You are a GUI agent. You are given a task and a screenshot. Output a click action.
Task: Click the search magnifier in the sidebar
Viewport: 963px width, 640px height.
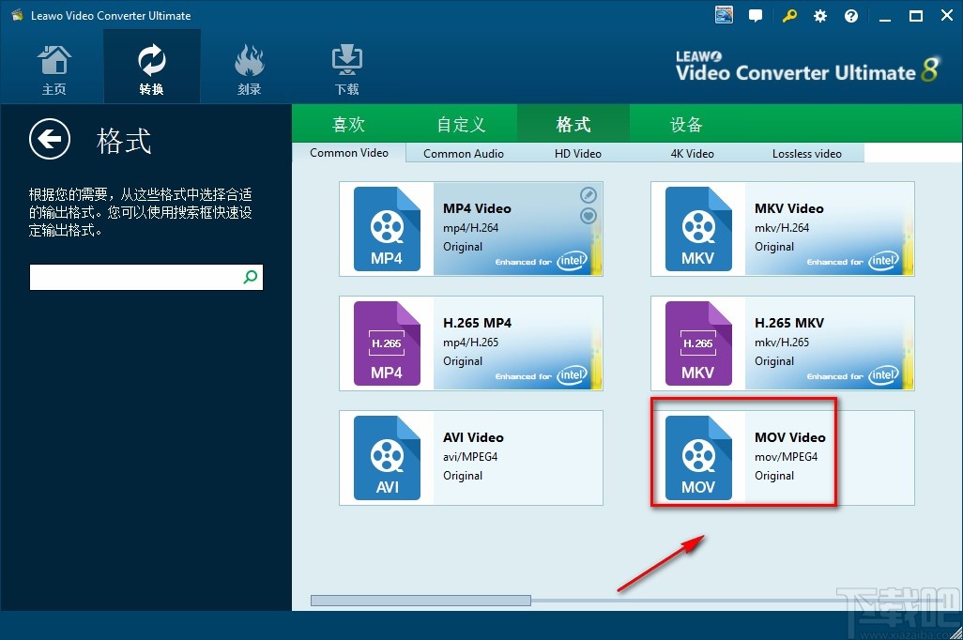(x=250, y=277)
